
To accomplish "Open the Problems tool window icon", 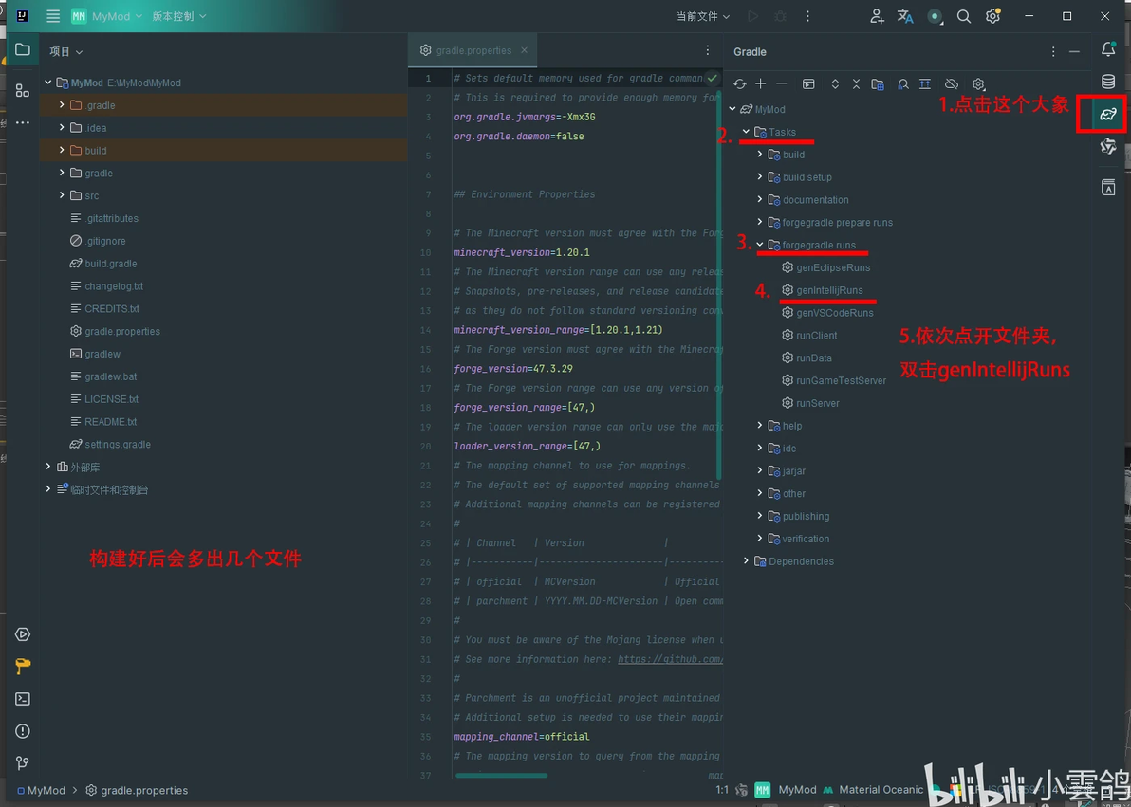I will coord(23,730).
